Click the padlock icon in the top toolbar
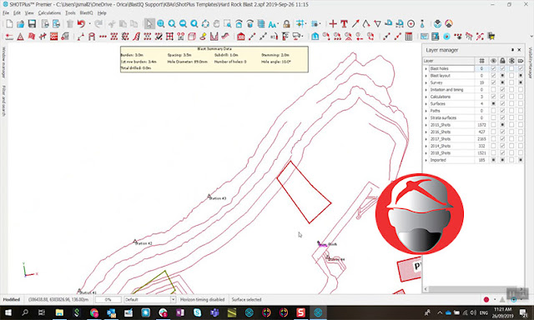This screenshot has height=320, width=534. tap(286, 24)
